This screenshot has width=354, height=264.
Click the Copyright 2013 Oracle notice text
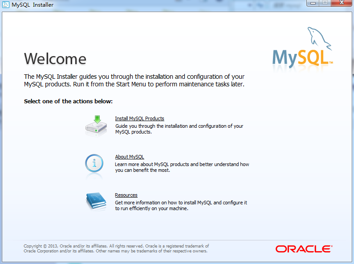click(116, 248)
